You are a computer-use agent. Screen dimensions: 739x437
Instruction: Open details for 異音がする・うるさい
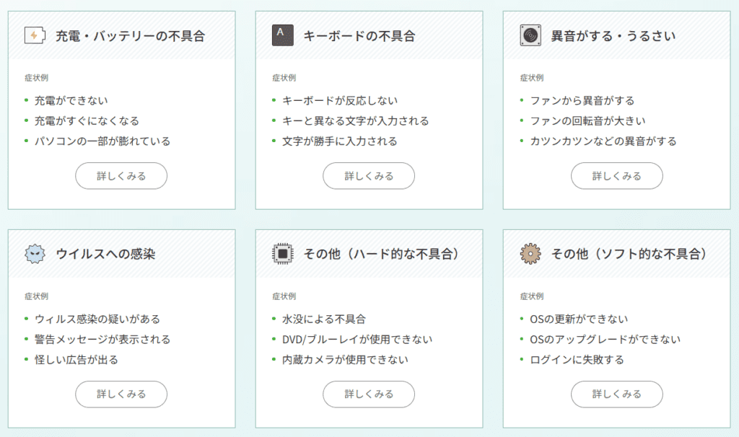click(x=617, y=176)
